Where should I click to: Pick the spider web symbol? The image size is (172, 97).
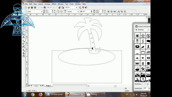pos(143,36)
